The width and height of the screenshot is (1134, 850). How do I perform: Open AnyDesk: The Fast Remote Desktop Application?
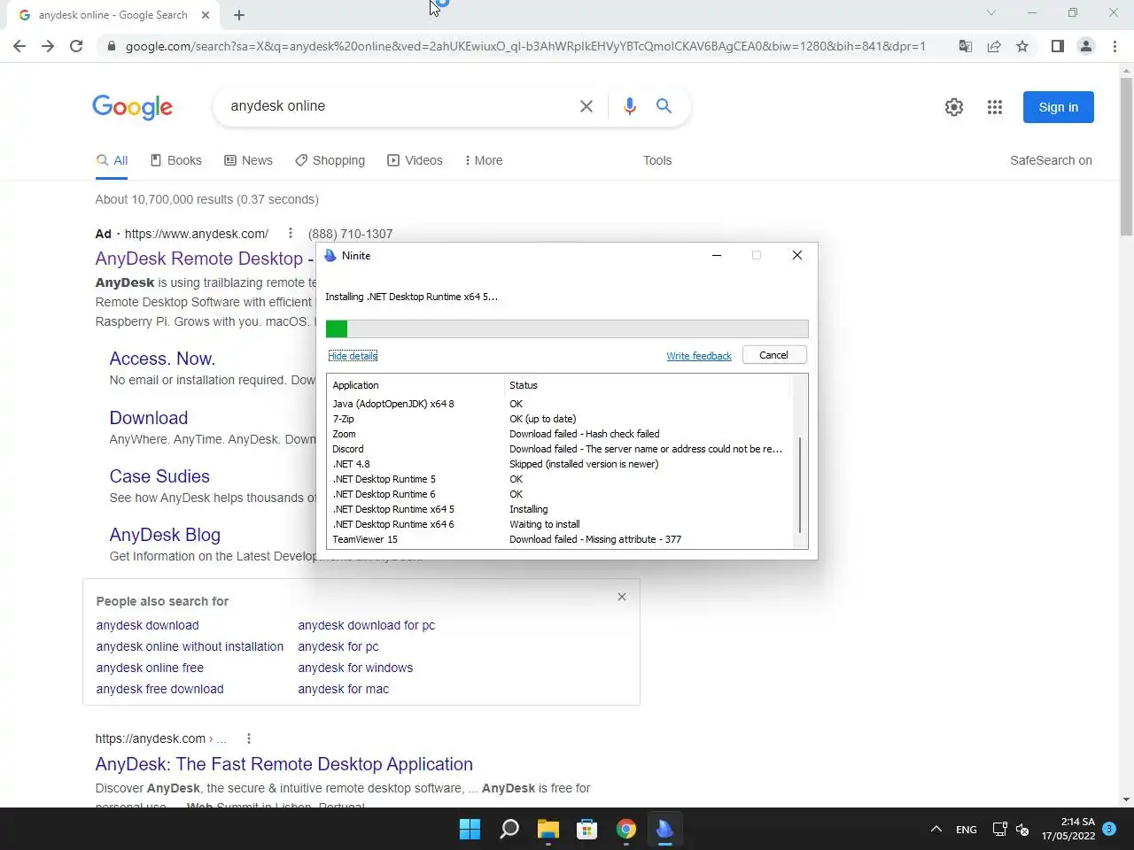coord(283,764)
